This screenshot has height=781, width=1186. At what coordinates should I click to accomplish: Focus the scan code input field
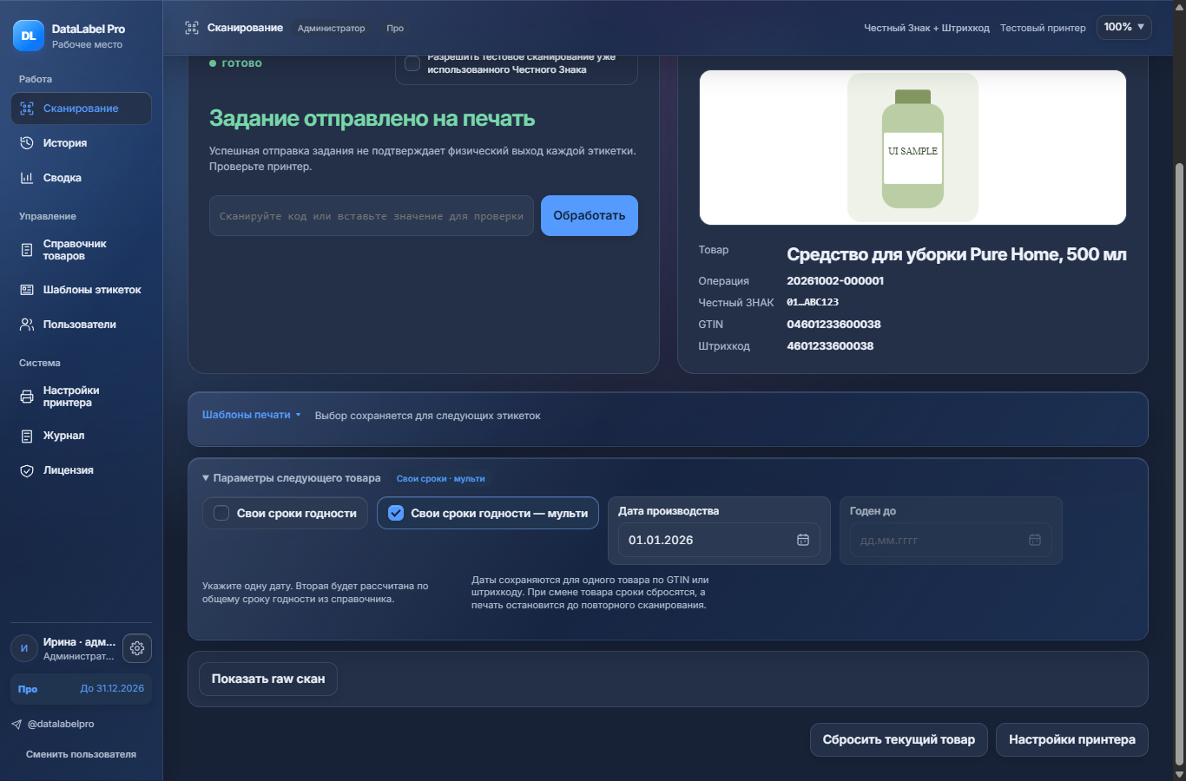[372, 216]
